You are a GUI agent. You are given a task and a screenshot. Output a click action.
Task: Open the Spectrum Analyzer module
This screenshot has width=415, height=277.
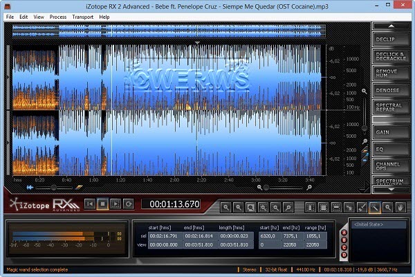click(391, 181)
